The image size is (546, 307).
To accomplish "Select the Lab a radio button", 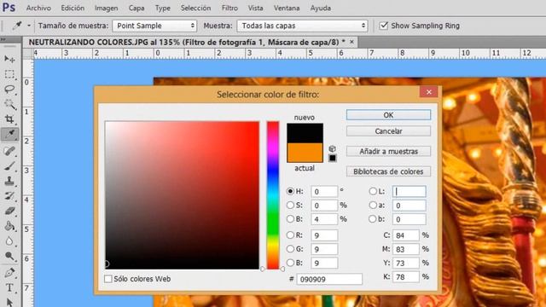I will pyautogui.click(x=373, y=205).
